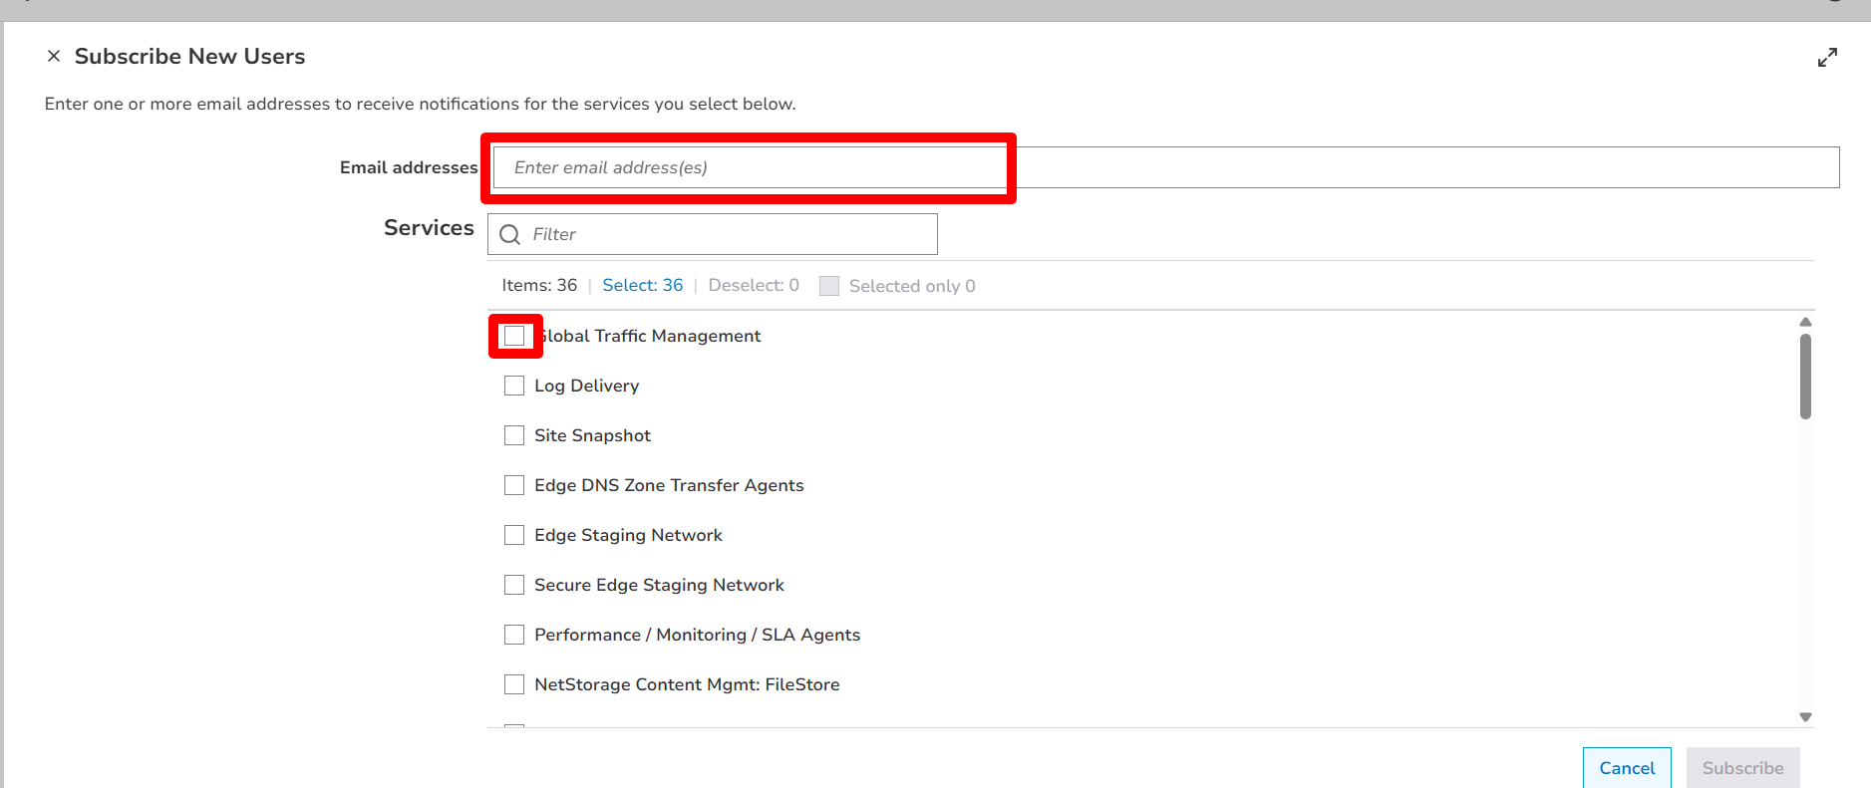Enable Secure Edge Staging Network checkbox
This screenshot has height=788, width=1871.
pos(514,586)
